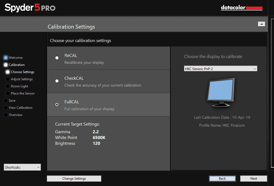The width and height of the screenshot is (274, 186).
Task: Click the monitor display image
Action: 221,93
